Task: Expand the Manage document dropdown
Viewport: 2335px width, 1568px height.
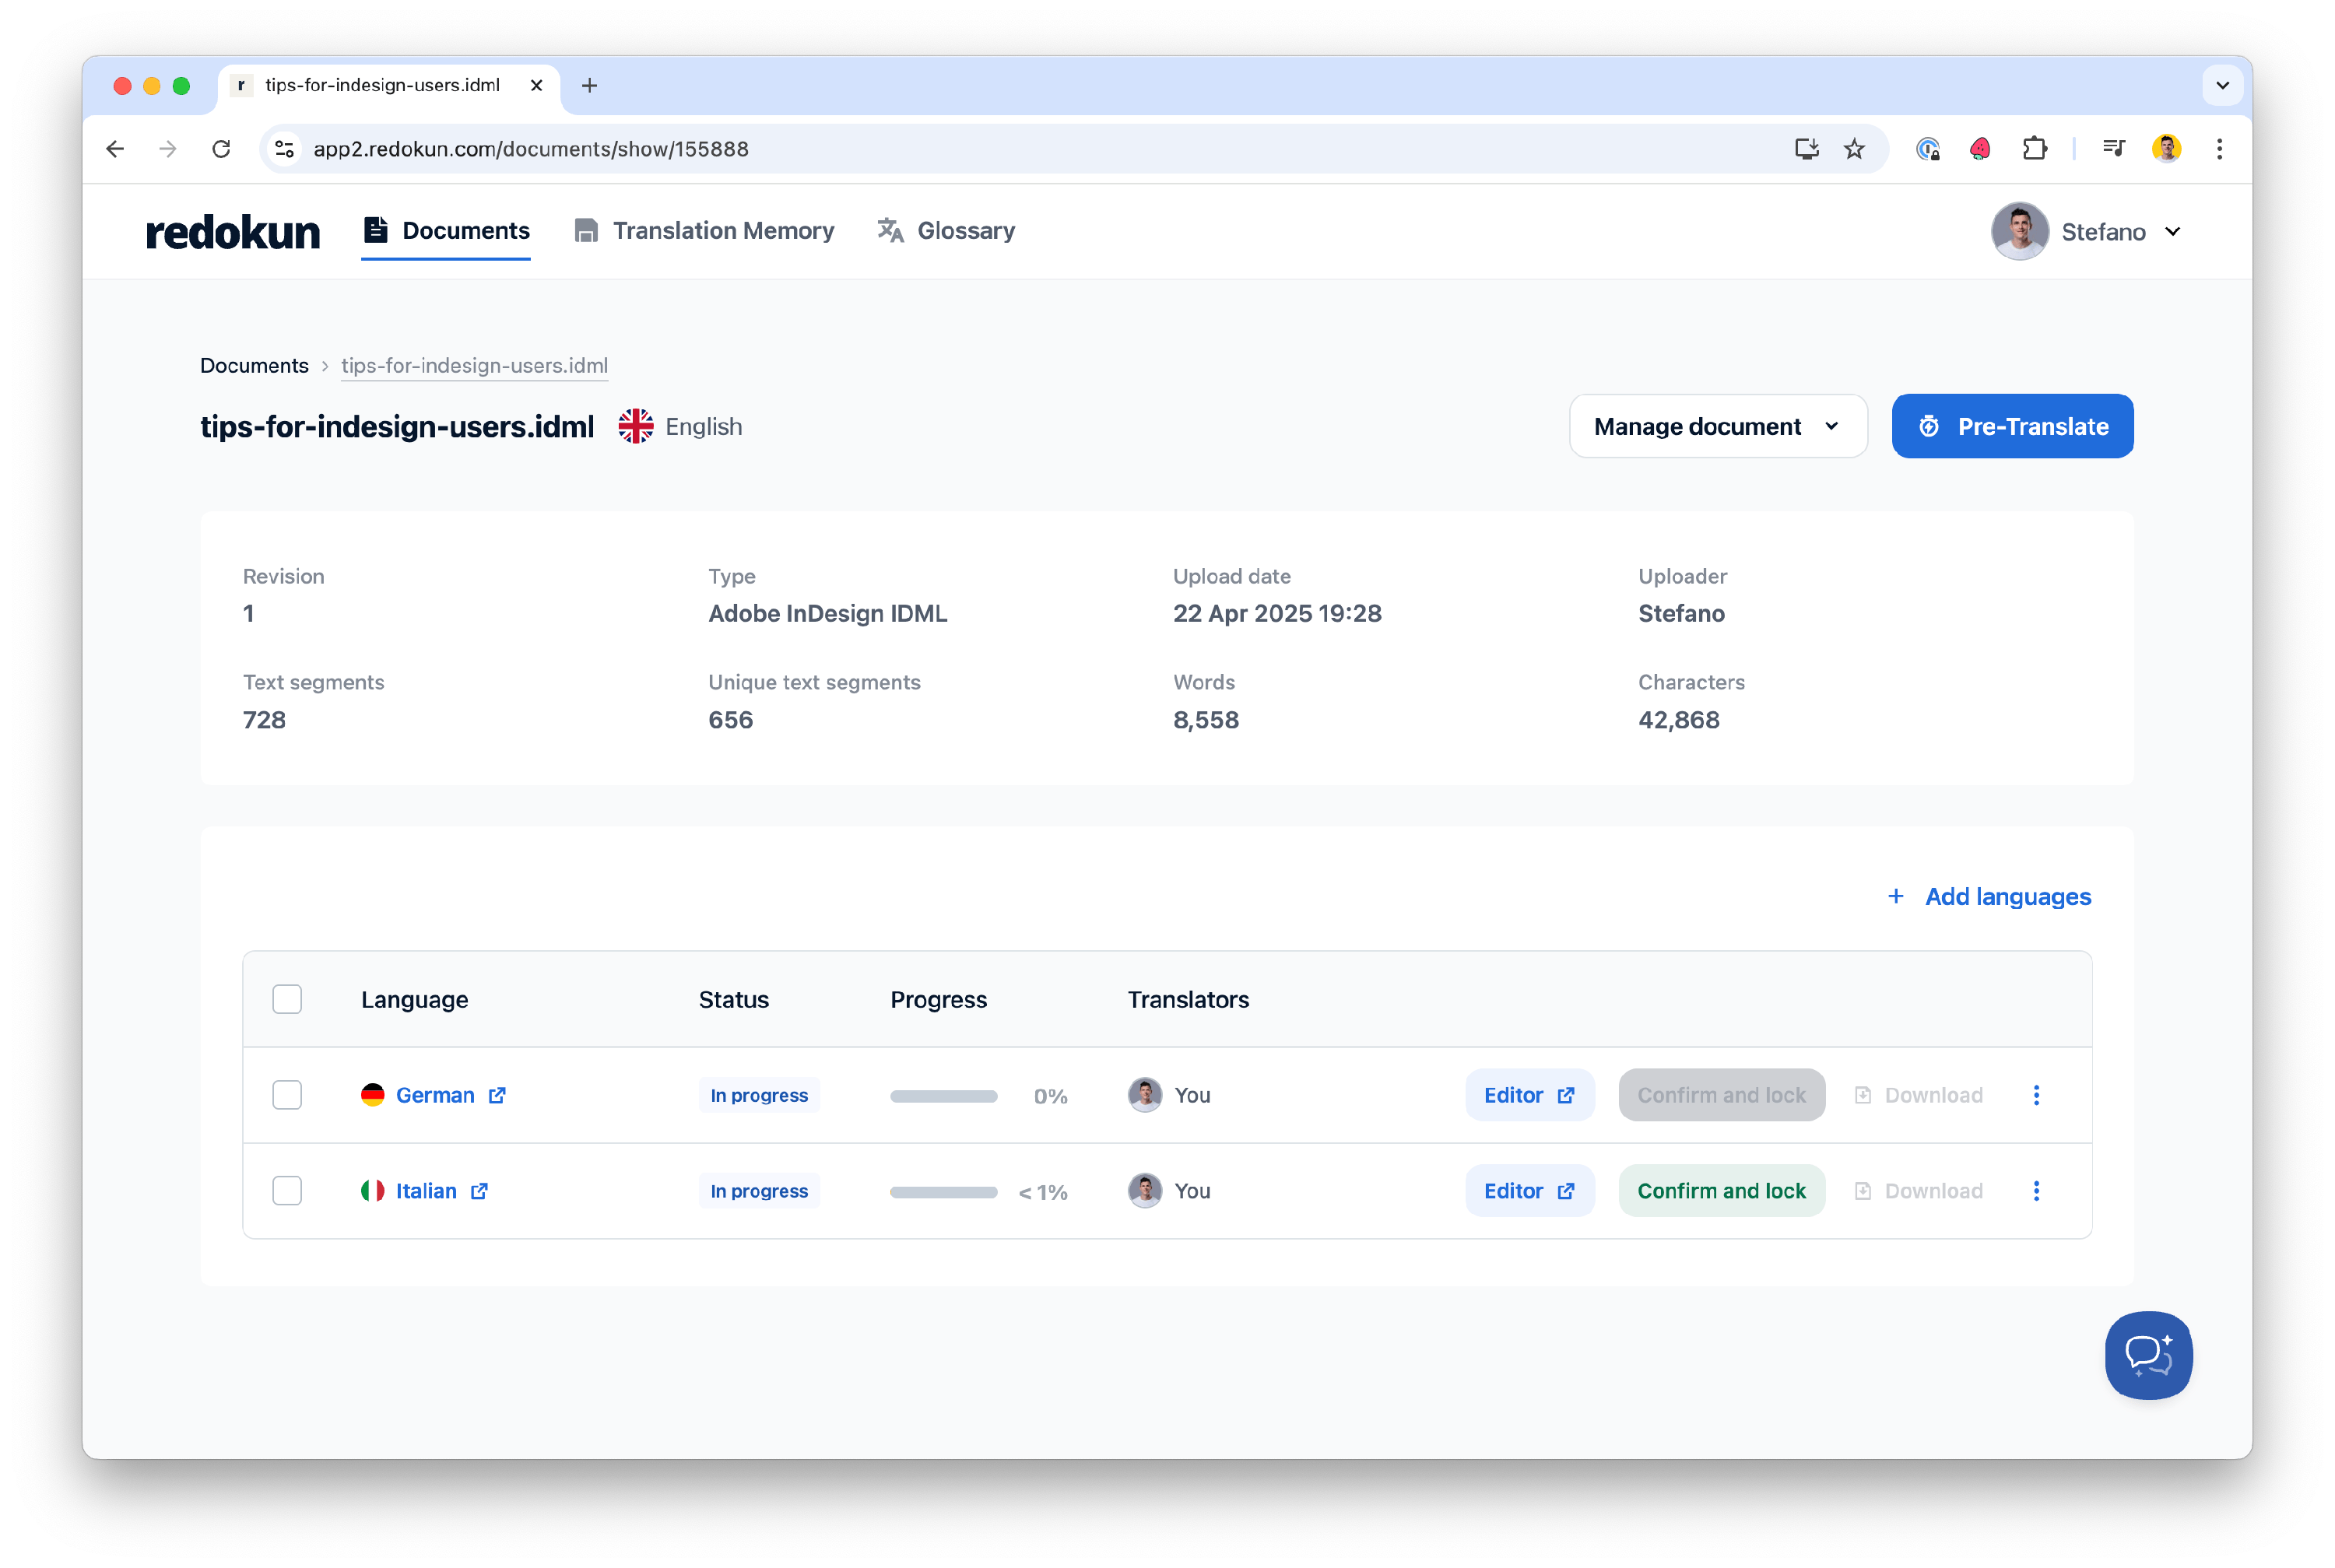Action: (1717, 427)
